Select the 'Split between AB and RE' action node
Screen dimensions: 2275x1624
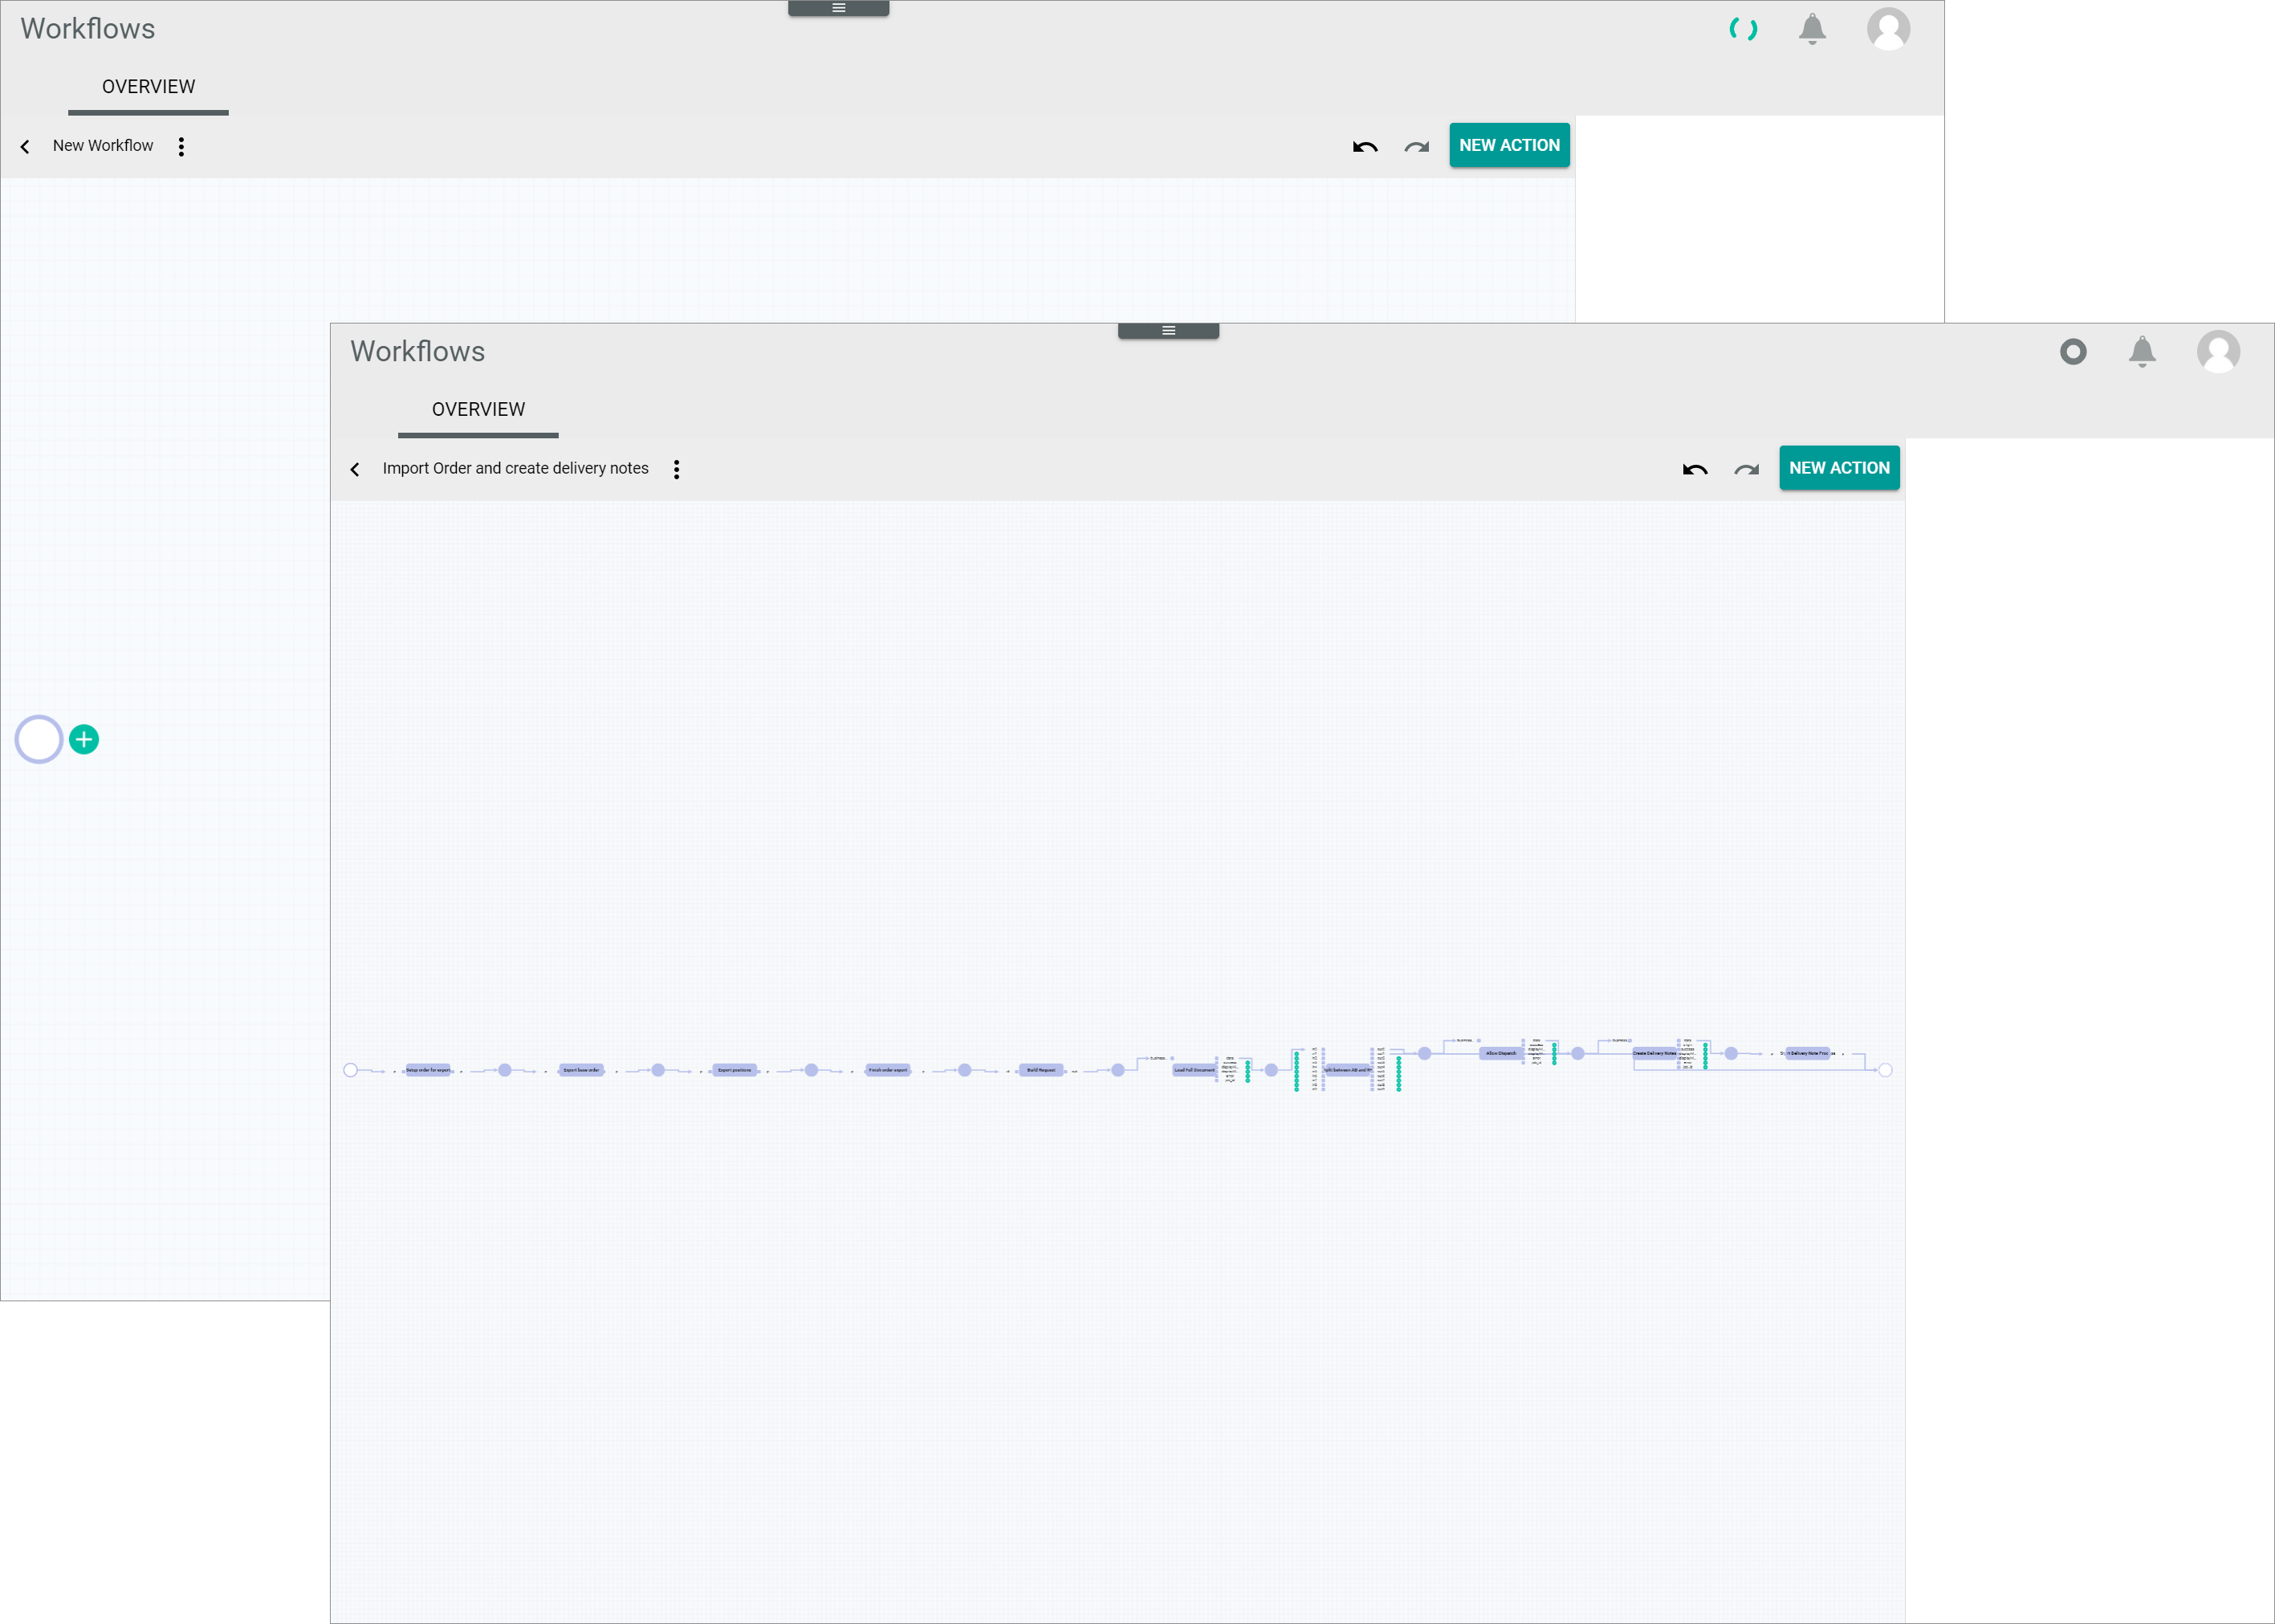1347,1070
